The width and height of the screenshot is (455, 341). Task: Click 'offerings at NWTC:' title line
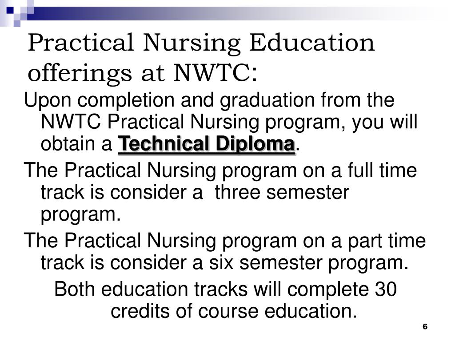(x=143, y=73)
